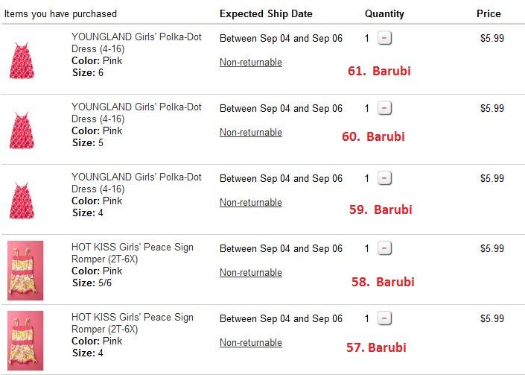
Task: Open Non-returnable link for size 4 dress
Action: pyautogui.click(x=250, y=203)
